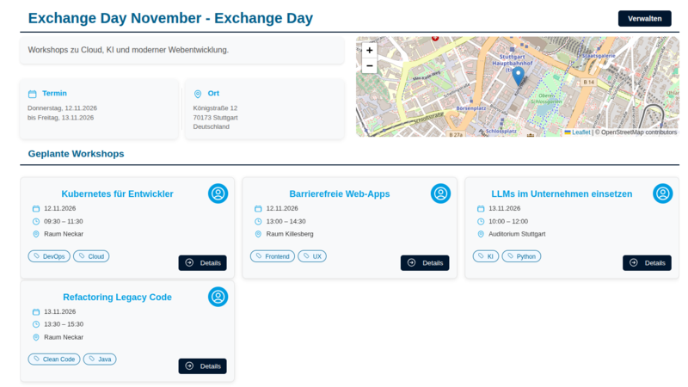Click tag icon inside DevOps chip
The image size is (688, 387).
coord(37,255)
